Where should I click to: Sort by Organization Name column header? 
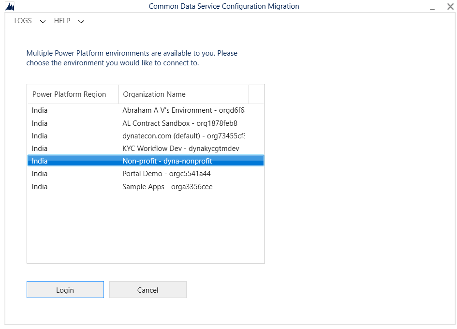click(154, 94)
